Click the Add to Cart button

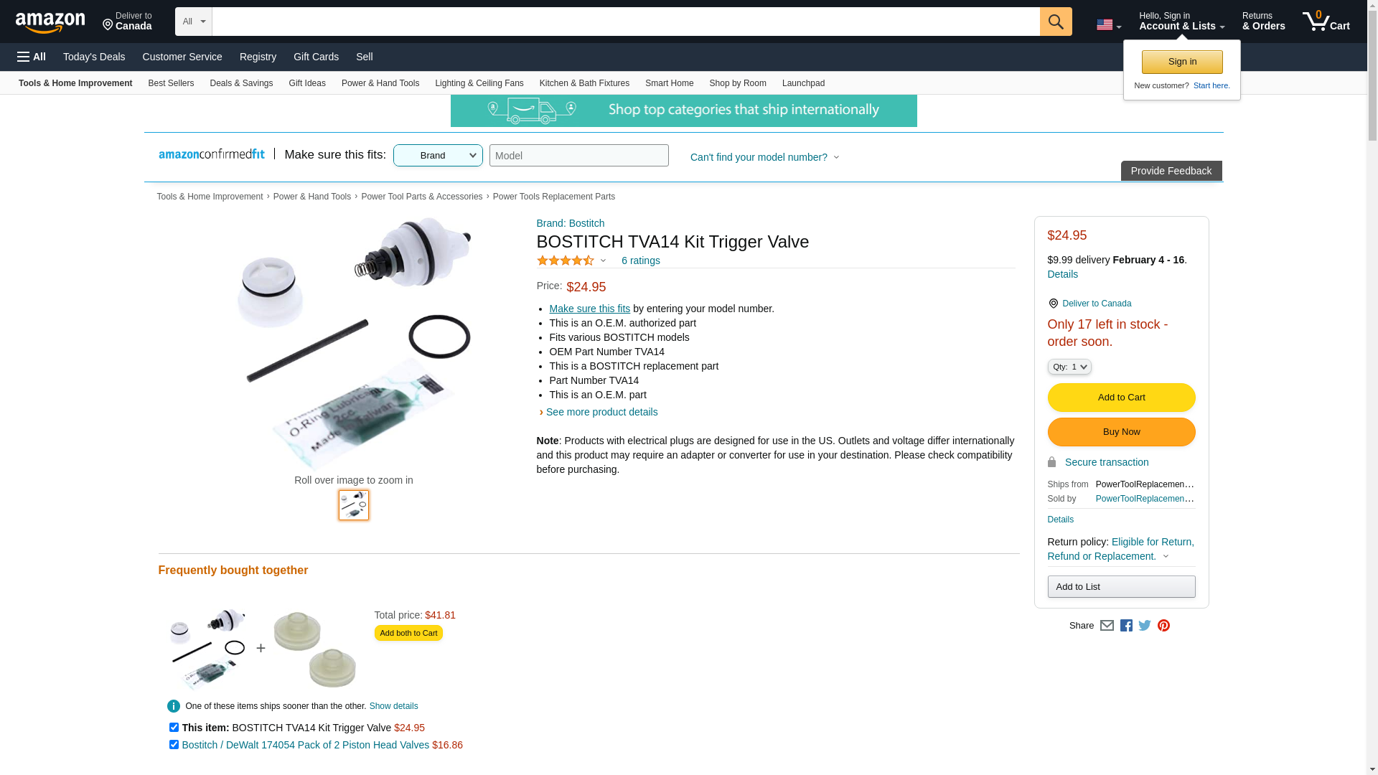click(1121, 398)
